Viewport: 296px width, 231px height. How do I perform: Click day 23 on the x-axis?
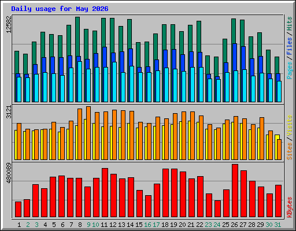click(208, 225)
